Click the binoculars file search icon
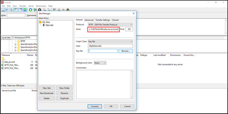This screenshot has width=228, height=114. point(68,10)
